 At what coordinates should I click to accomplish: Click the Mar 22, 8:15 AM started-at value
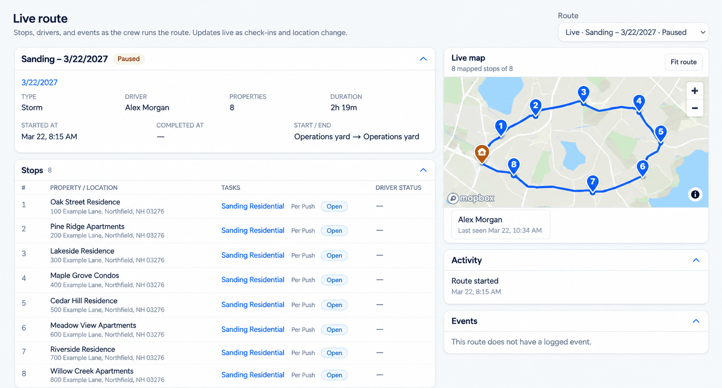(x=49, y=137)
